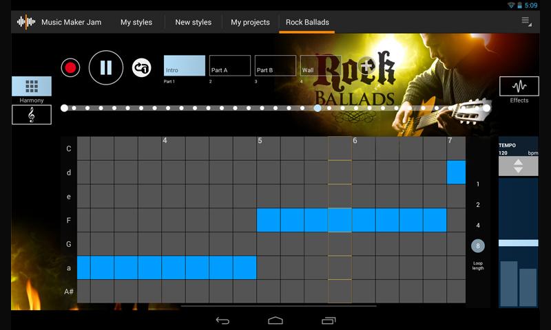Tap the Music Maker Jam logo

(26, 22)
